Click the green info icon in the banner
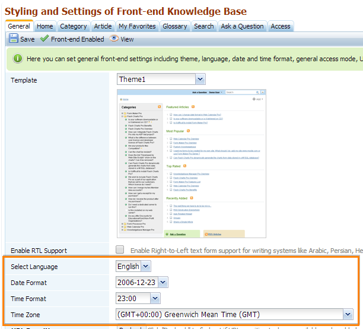The image size is (363, 329). click(18, 58)
